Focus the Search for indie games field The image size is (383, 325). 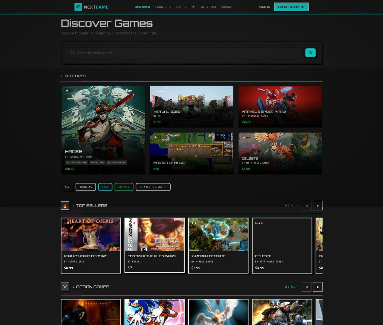click(x=184, y=53)
